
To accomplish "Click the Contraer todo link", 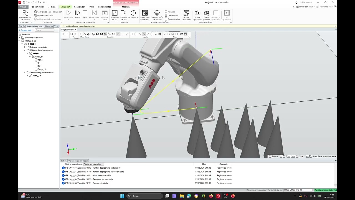I will click(26, 30).
